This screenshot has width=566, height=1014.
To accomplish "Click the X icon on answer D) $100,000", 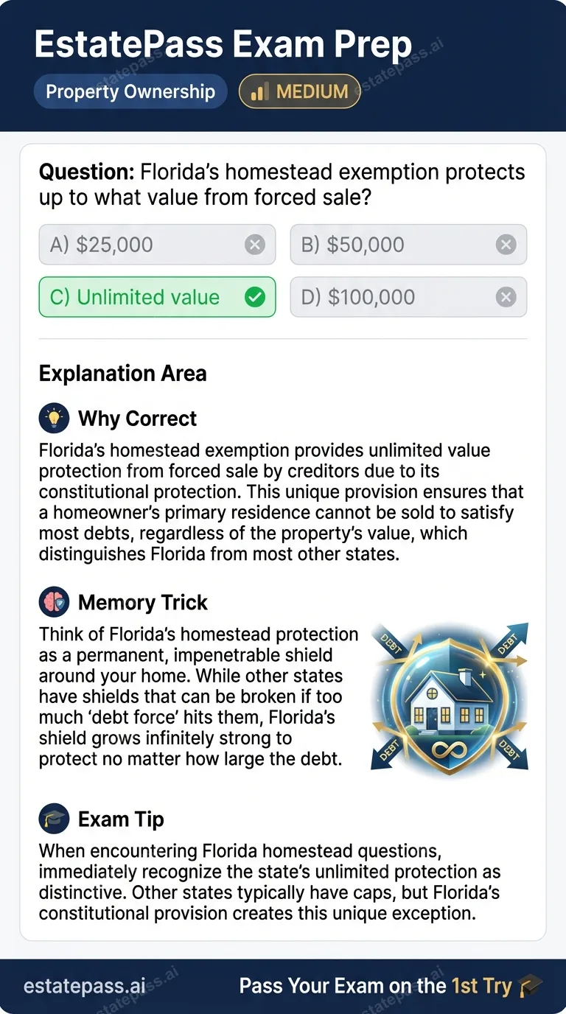I will pos(506,297).
